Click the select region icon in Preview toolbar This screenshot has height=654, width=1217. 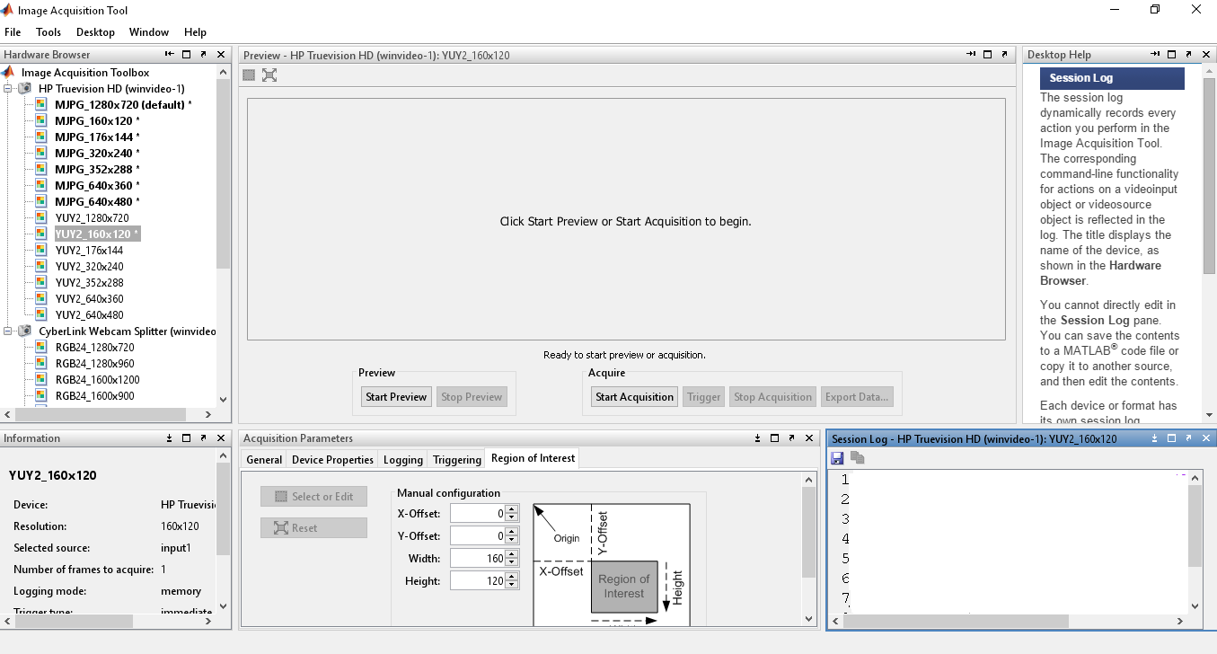click(x=250, y=75)
